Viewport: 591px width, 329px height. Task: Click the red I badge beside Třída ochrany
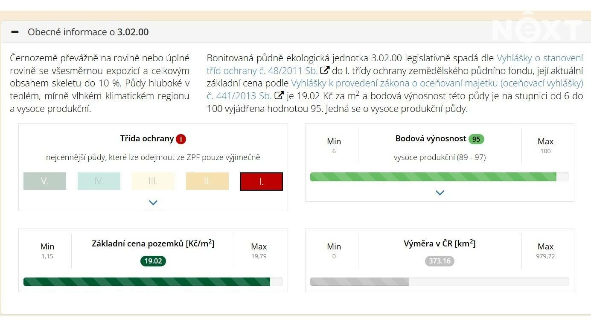181,139
